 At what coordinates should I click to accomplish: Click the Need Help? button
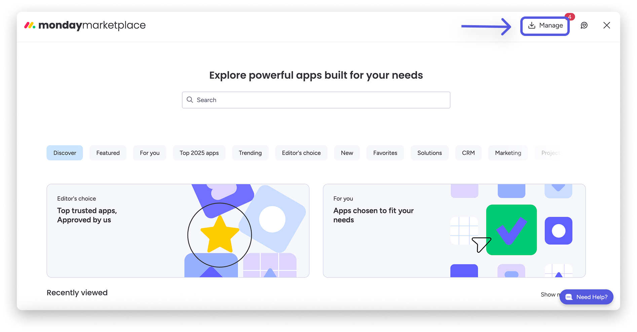click(x=587, y=297)
